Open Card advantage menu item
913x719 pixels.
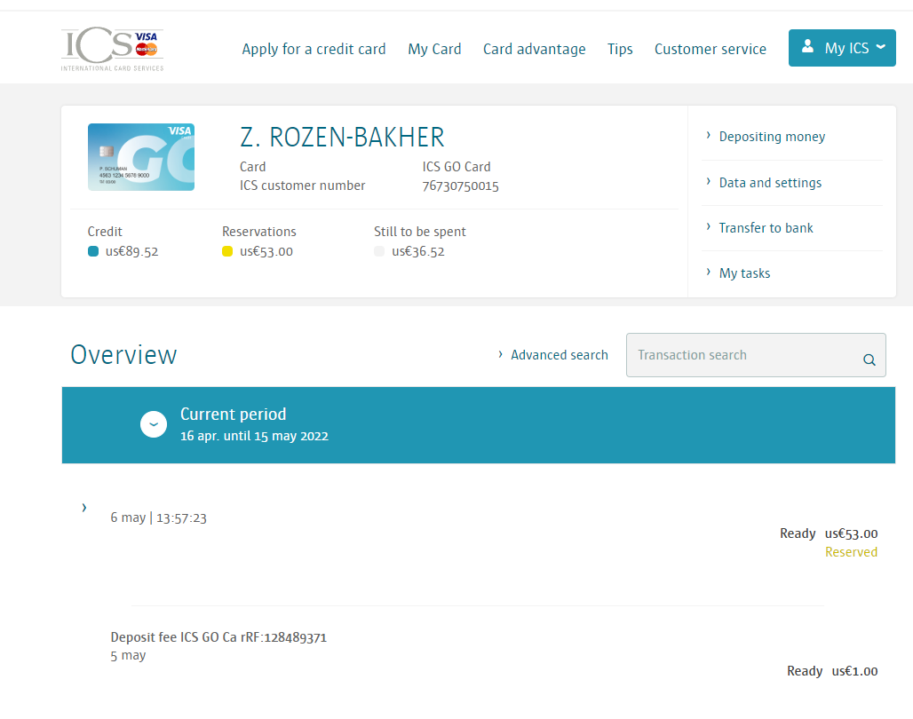(534, 49)
